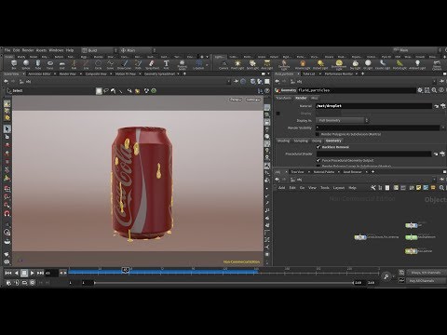Add a Point Light from shelf

[237, 64]
